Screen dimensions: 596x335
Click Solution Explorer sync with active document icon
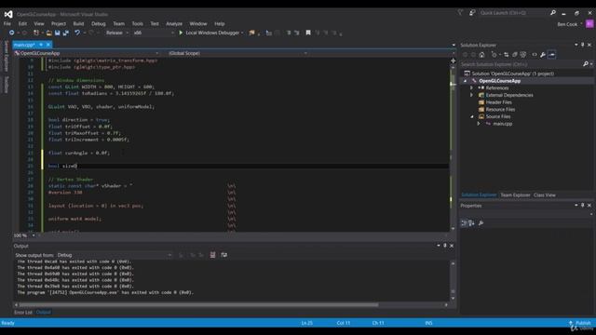click(x=507, y=55)
